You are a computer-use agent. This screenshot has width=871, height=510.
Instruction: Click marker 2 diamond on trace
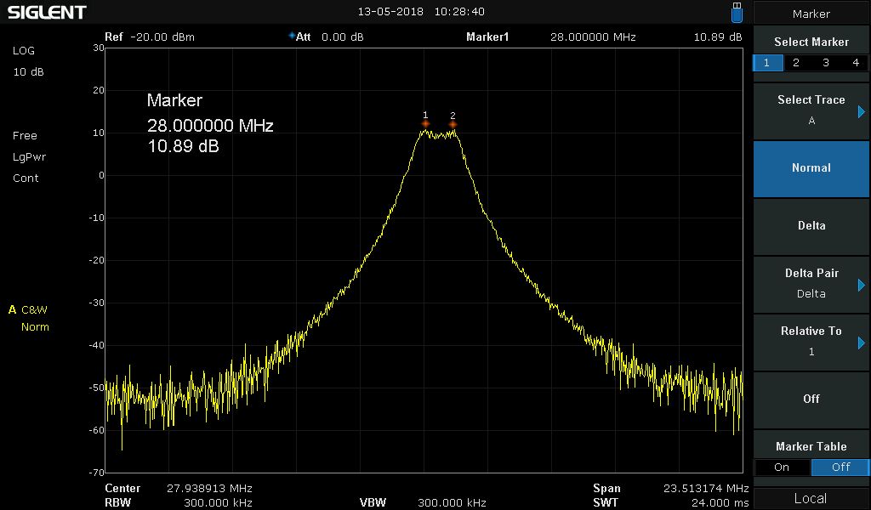tap(453, 125)
